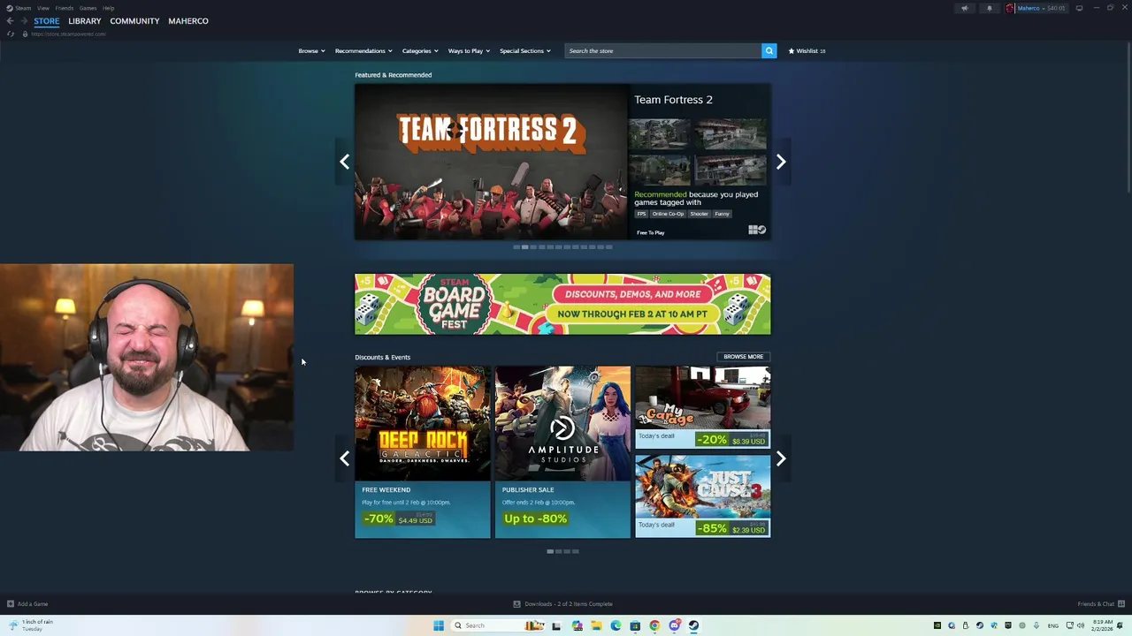This screenshot has height=636, width=1132.
Task: Open the Deep Rock Galactic free weekend card
Action: (x=423, y=452)
